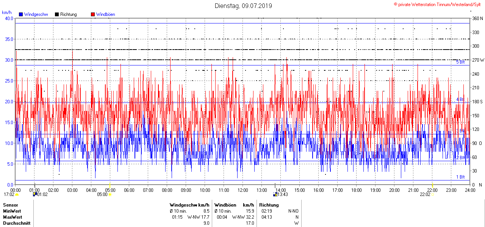Click the 3 Bft Beaufort line label
485x227 pixels.
[460, 131]
